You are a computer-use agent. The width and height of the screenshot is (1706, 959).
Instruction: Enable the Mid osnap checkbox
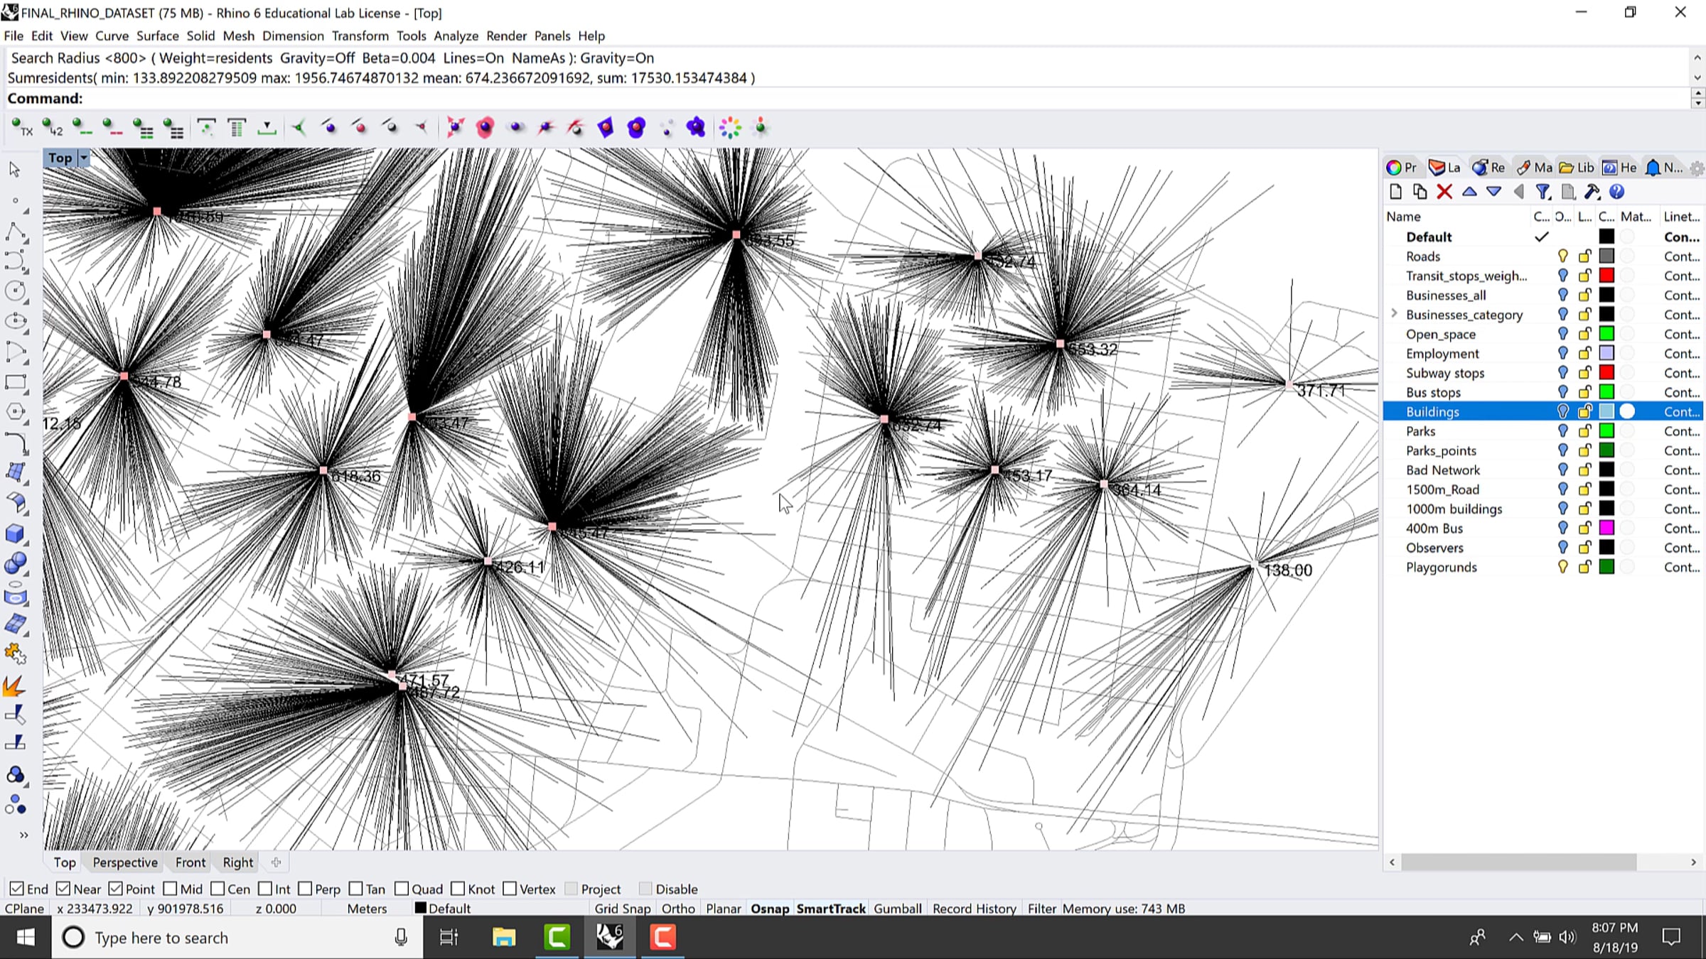[170, 889]
